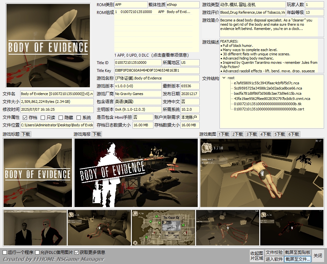Toggle the 存档 archive attribute checkbox
Image resolution: width=327 pixels, height=264 pixels.
[x=25, y=118]
